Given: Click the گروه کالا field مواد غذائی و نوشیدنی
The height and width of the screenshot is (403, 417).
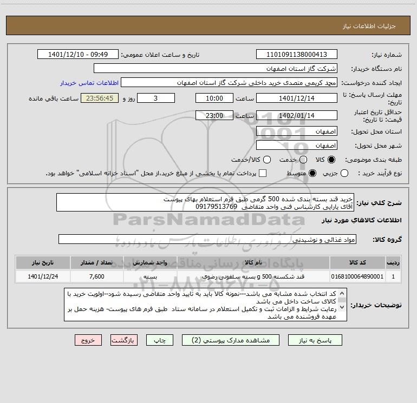Looking at the screenshot, I should (207, 239).
